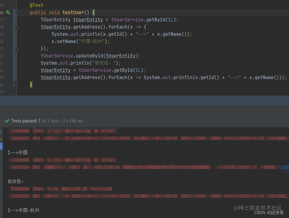Click the getById(1L) call on line 27
The image size is (289, 218).
pyautogui.click(x=161, y=20)
